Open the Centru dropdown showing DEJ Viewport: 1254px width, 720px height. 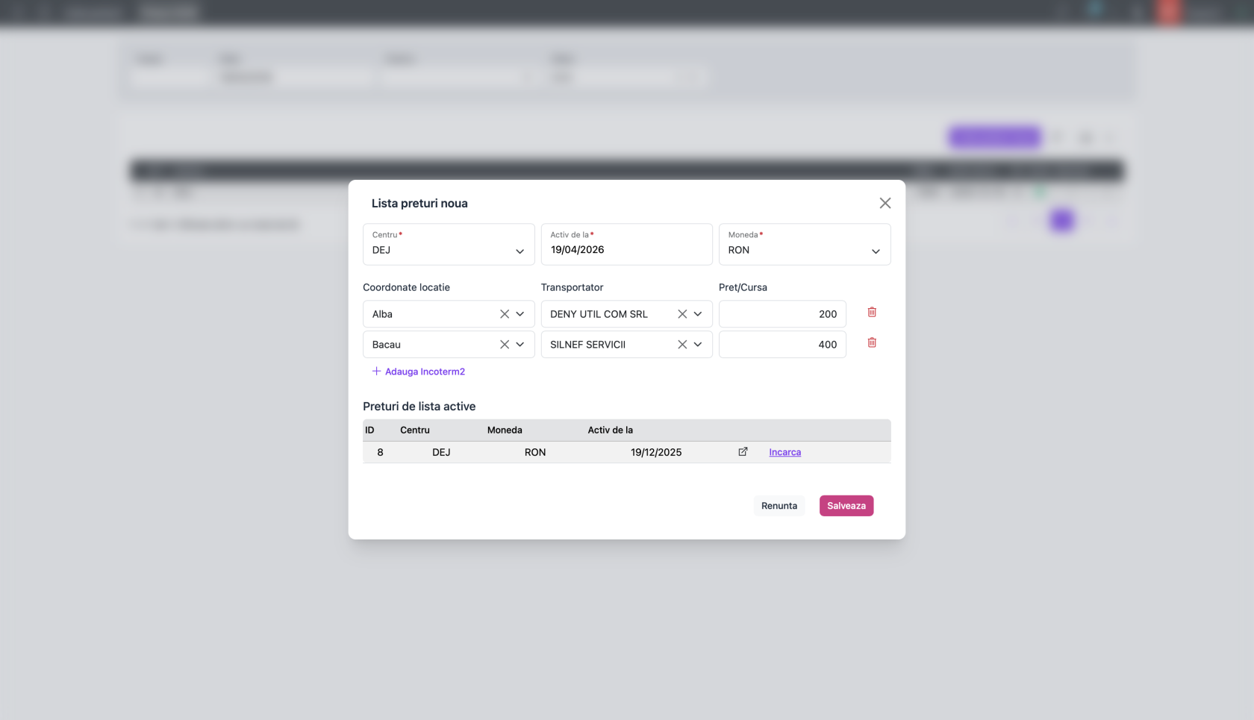tap(449, 244)
